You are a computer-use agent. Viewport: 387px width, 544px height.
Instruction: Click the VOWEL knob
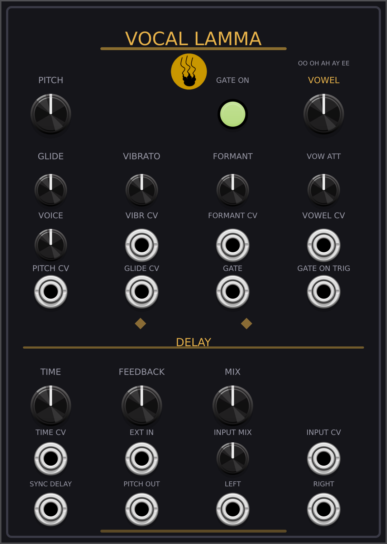pos(324,114)
